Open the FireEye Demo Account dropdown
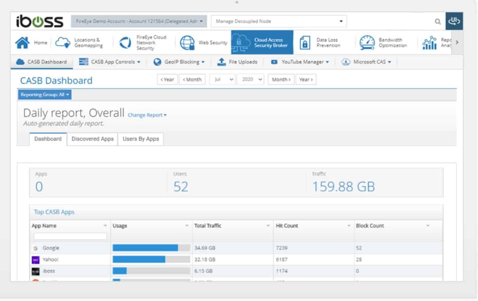The width and height of the screenshot is (478, 301). coord(139,21)
